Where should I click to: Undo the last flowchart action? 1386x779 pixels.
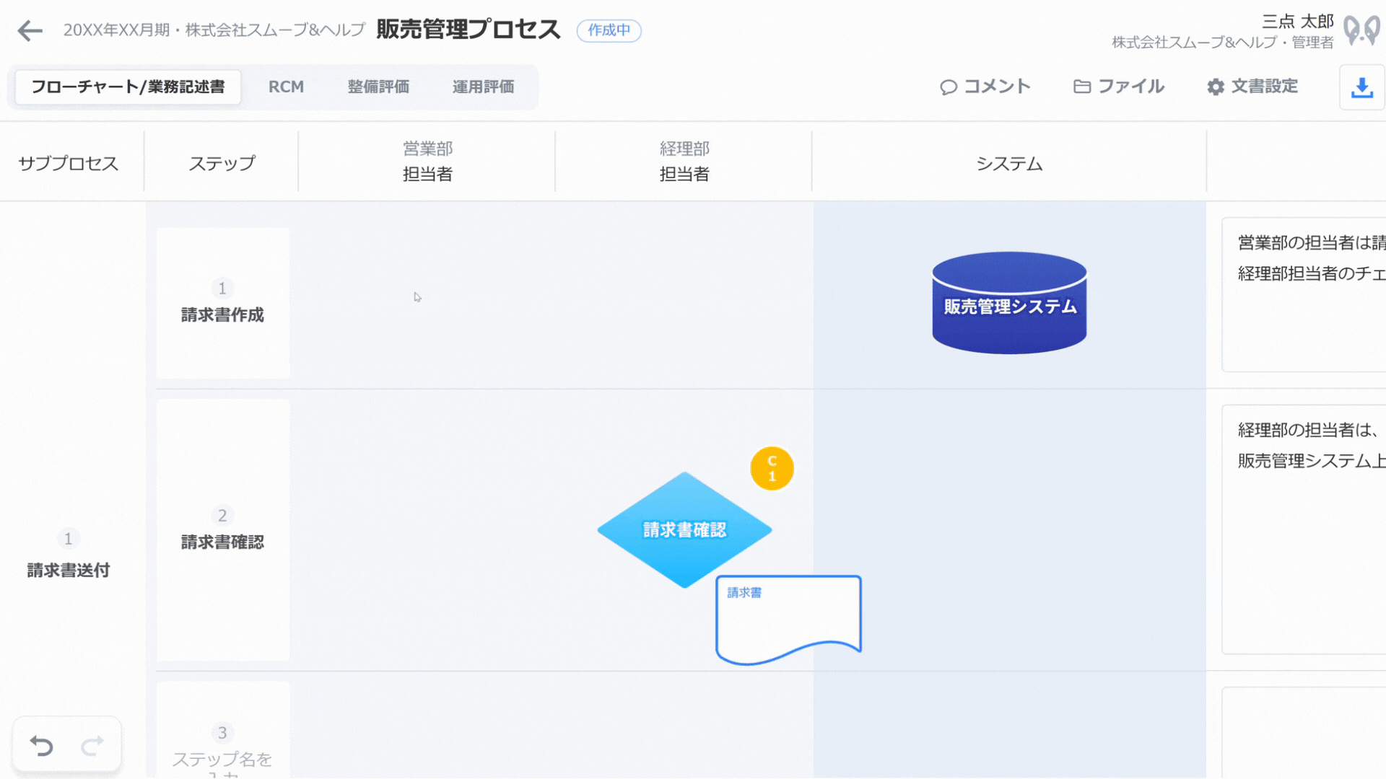(x=42, y=745)
